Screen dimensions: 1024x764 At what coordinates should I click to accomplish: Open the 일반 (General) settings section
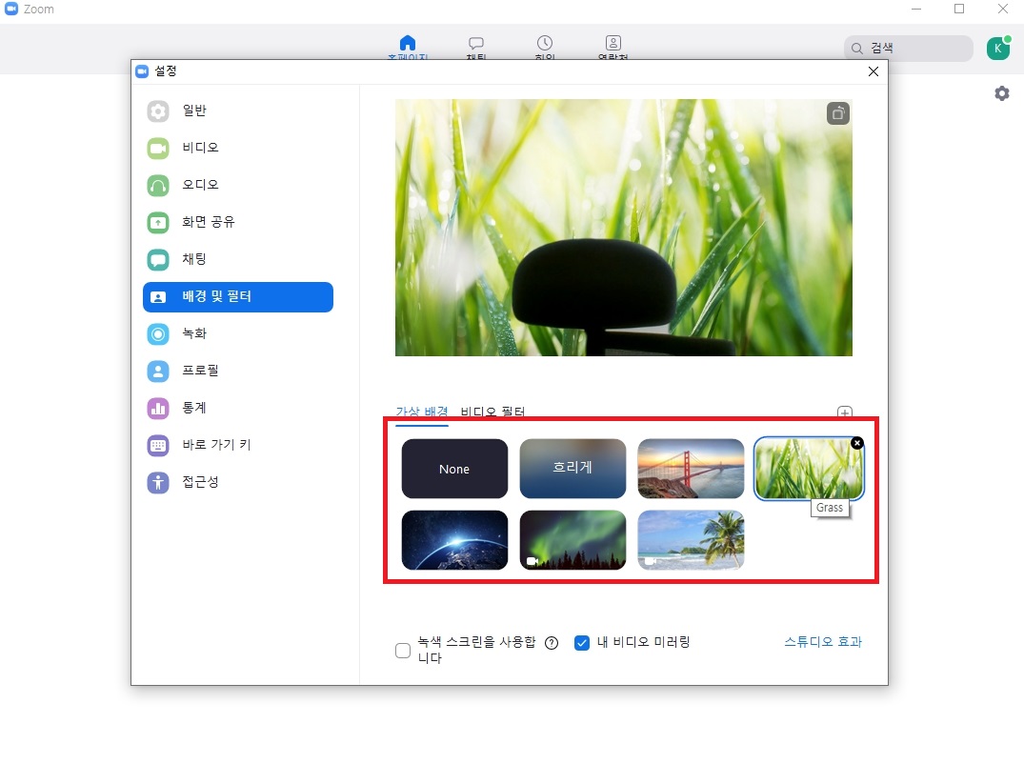(x=238, y=111)
